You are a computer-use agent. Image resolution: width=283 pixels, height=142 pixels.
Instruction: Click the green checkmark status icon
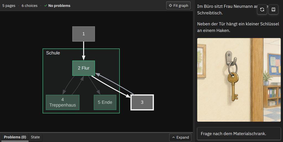[46, 6]
